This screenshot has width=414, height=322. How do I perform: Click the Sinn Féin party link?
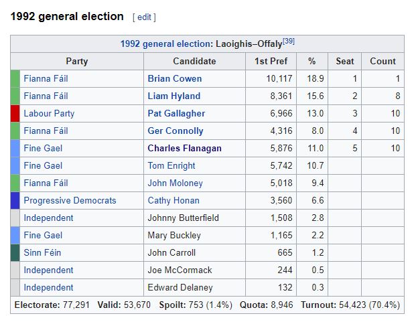click(42, 253)
